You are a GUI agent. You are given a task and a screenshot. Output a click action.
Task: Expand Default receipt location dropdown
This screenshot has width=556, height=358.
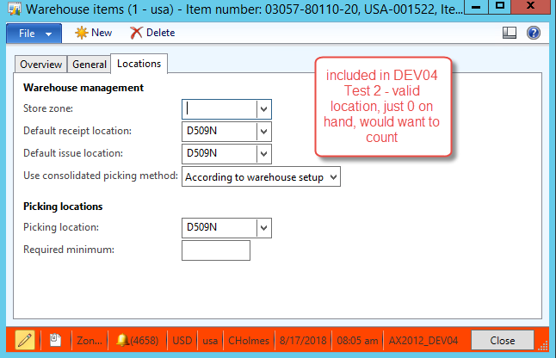263,132
